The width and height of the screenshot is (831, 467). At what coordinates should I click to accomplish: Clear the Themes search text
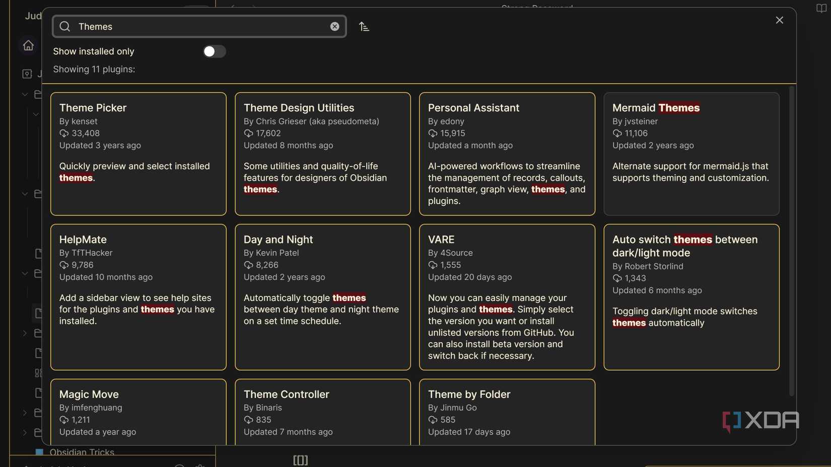coord(334,26)
